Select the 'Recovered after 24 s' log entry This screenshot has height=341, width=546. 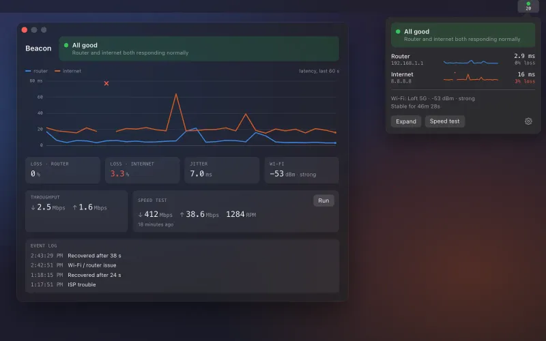tap(94, 275)
